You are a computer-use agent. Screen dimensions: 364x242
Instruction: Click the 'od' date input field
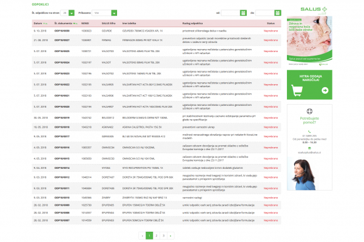point(231,13)
